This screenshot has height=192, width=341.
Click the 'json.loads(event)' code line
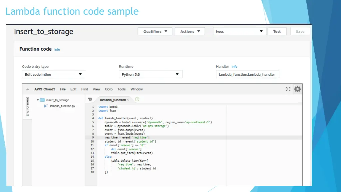pos(125,134)
